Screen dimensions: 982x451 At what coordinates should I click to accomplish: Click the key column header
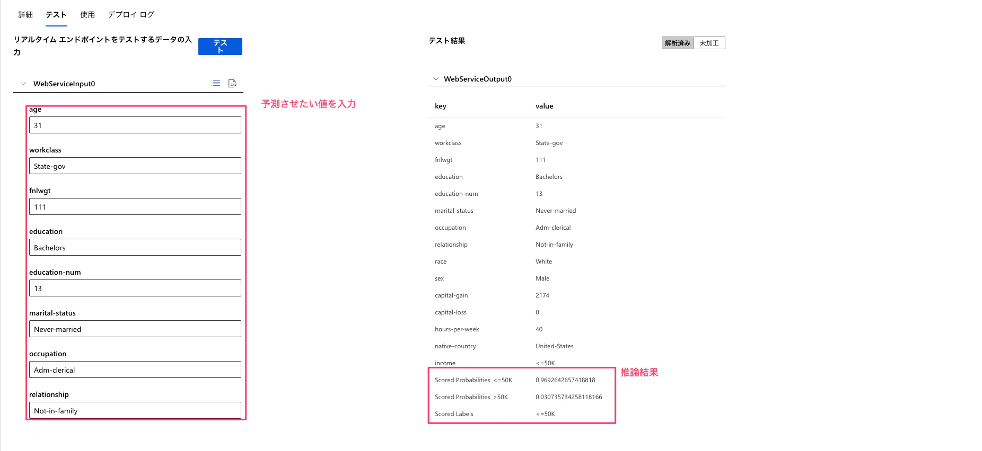coord(441,106)
